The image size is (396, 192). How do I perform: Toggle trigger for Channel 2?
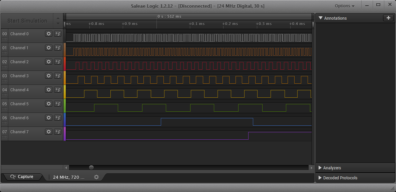tap(58, 62)
